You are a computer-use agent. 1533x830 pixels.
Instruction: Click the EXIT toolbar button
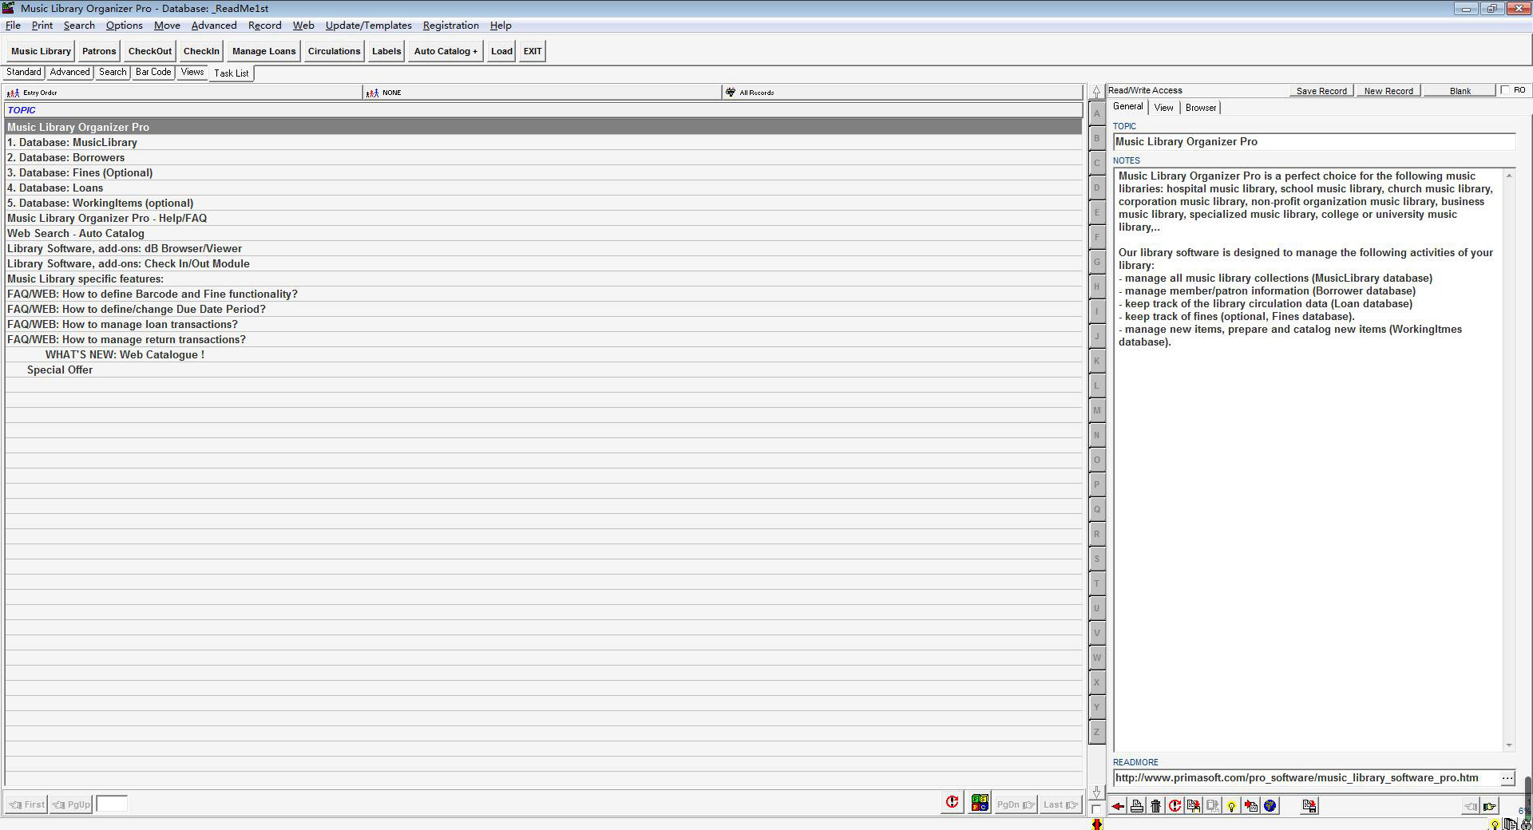click(x=533, y=51)
